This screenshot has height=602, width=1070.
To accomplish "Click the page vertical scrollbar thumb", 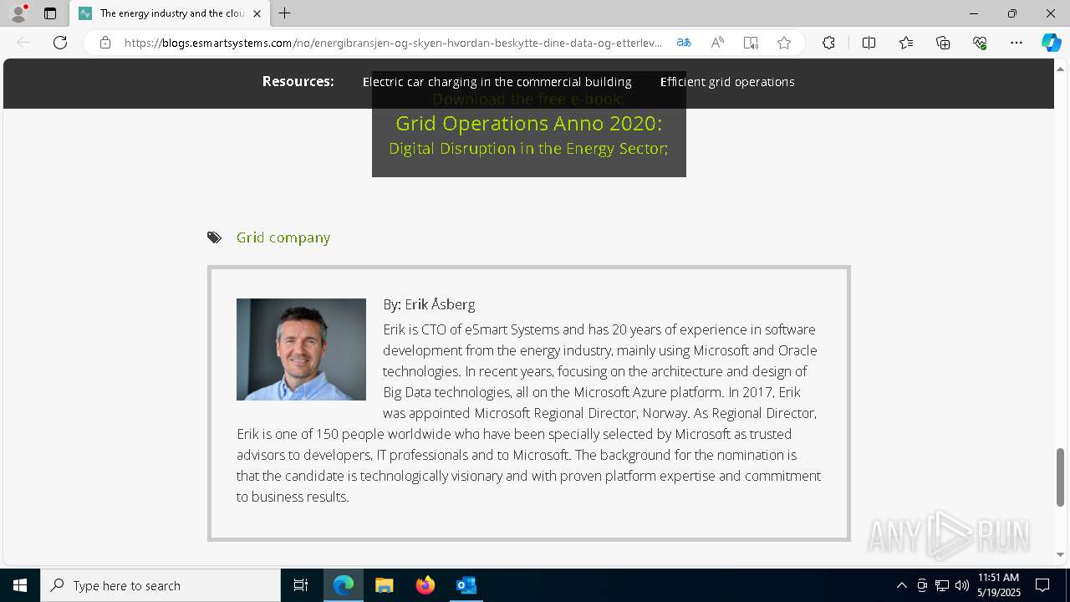I will point(1060,477).
